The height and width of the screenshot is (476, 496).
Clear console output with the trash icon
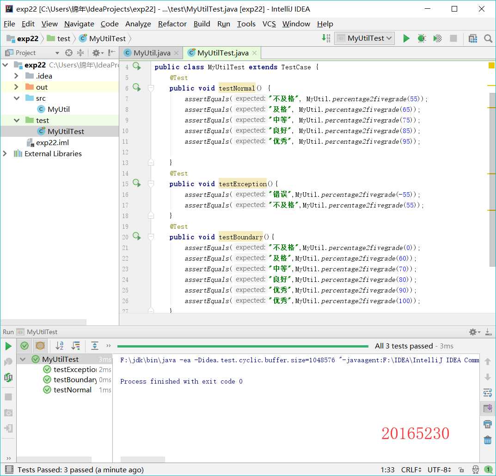pyautogui.click(x=487, y=440)
